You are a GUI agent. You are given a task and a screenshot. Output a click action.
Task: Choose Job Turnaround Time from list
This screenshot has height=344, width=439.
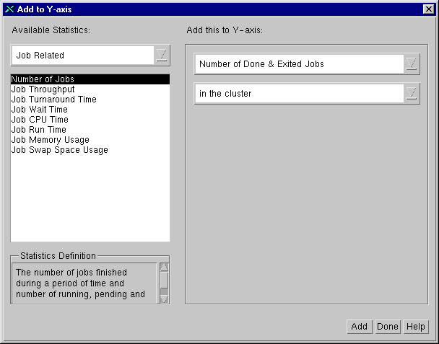[53, 100]
